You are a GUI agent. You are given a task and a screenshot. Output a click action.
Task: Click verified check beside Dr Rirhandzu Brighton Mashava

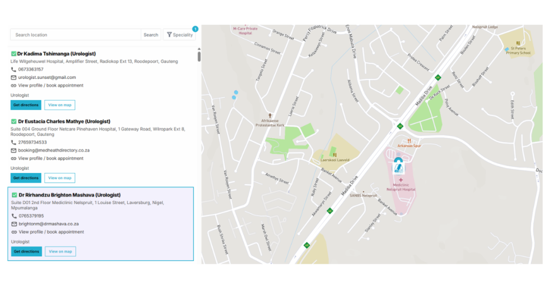(x=14, y=195)
